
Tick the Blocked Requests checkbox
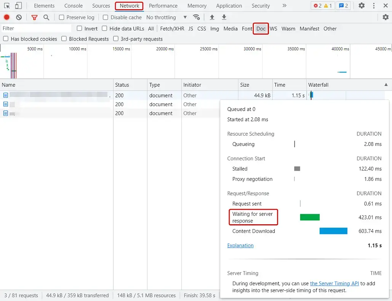[x=64, y=39]
